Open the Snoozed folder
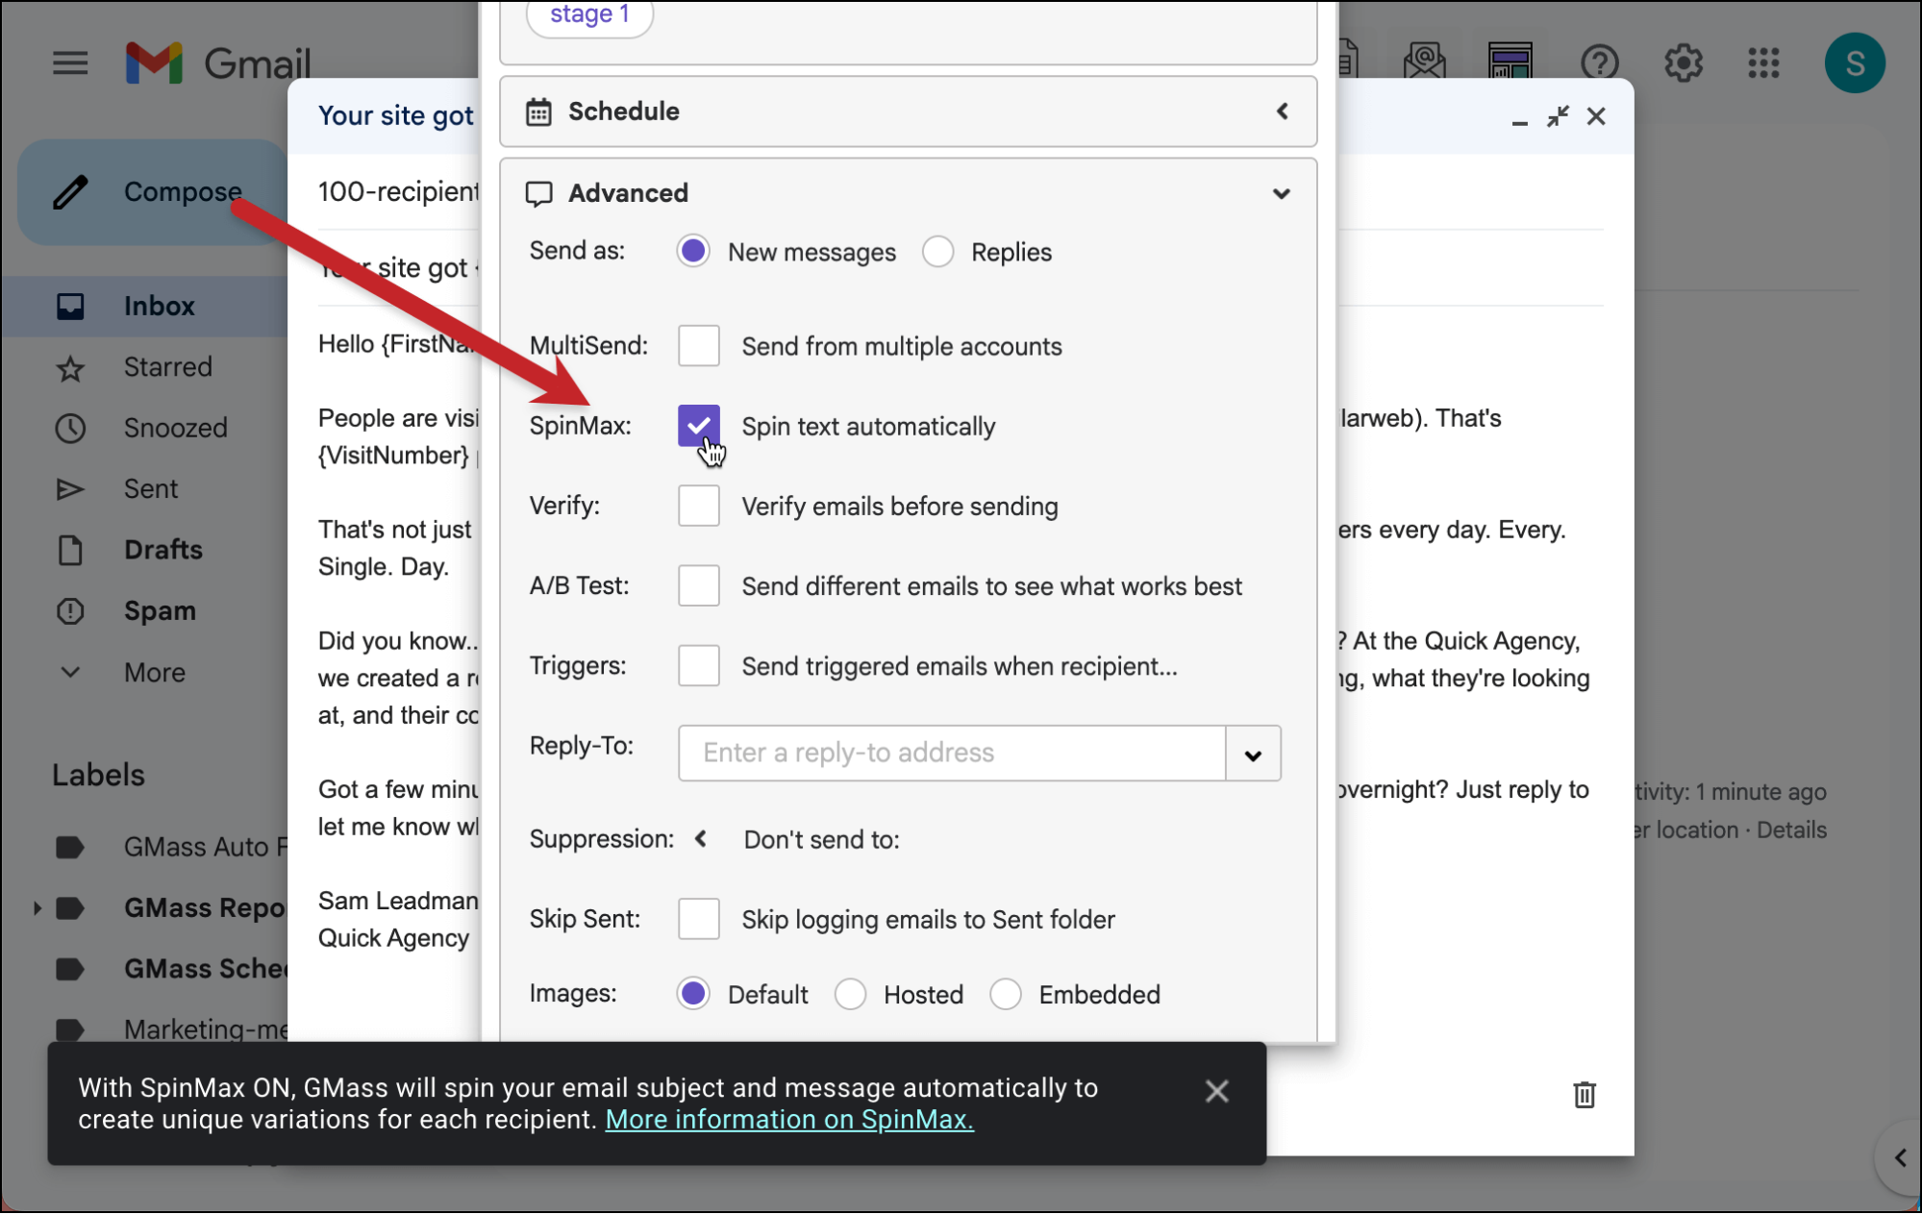Screen dimensions: 1922x1214 [175, 428]
